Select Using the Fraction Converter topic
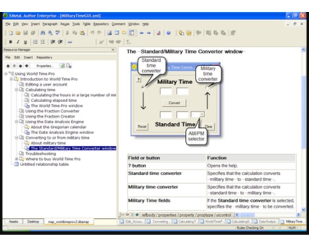This screenshot has width=309, height=247. coord(52,111)
